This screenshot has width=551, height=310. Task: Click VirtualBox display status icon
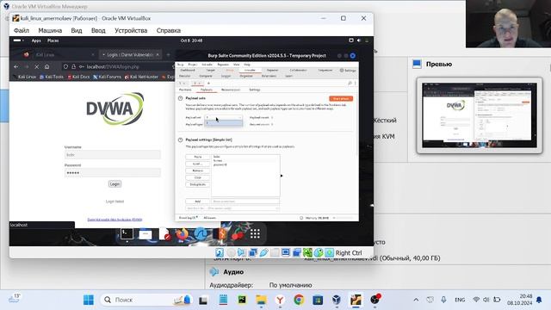click(286, 252)
